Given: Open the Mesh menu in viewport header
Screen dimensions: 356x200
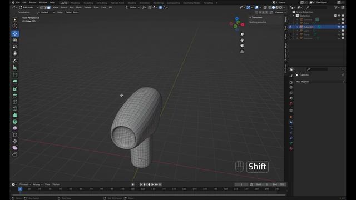Looking at the screenshot, I should point(79,7).
